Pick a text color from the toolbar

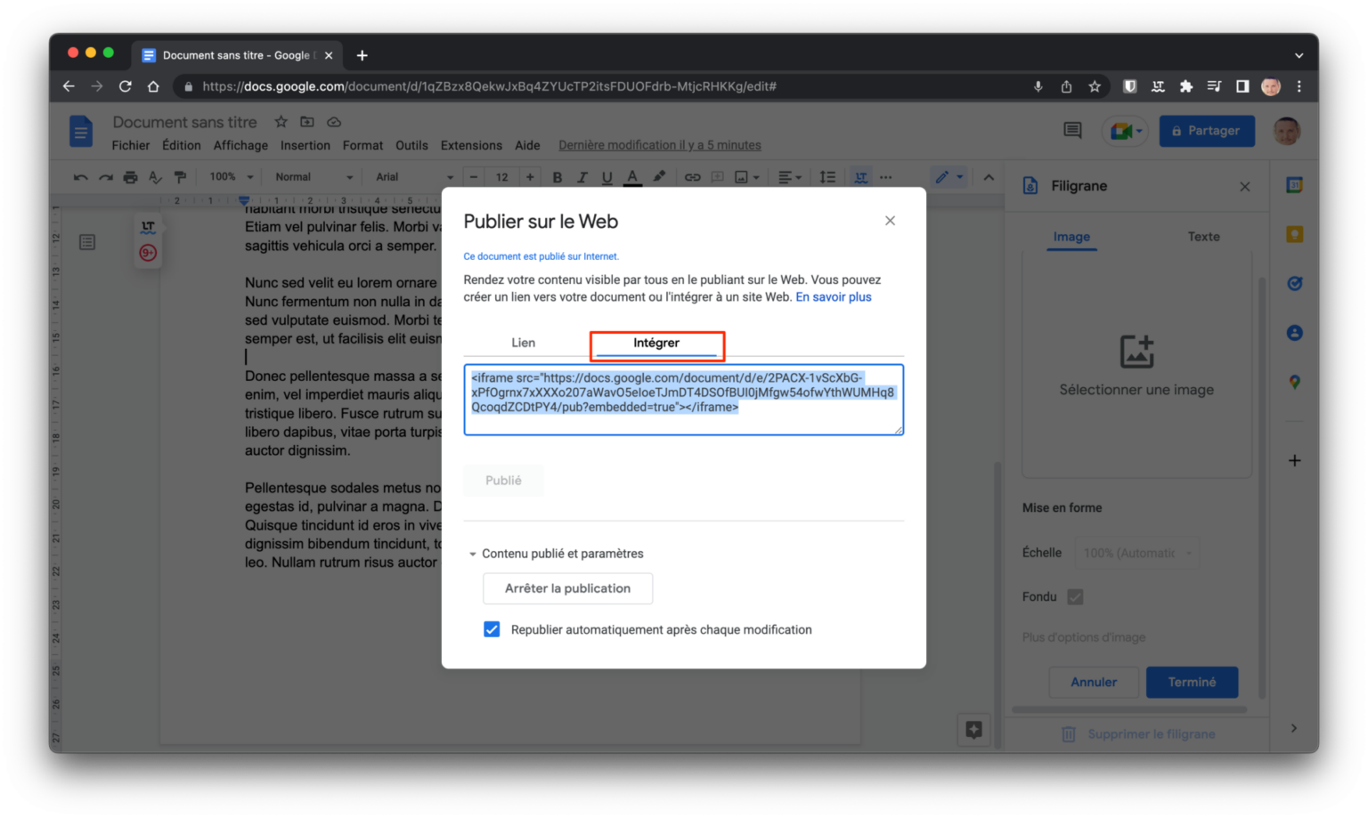coord(632,176)
